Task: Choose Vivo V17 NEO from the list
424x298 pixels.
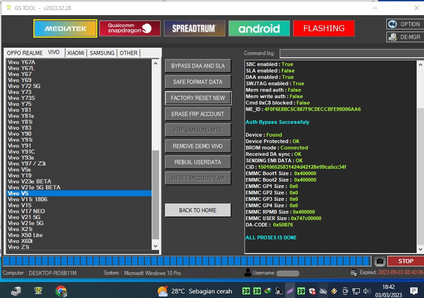Action: click(79, 211)
